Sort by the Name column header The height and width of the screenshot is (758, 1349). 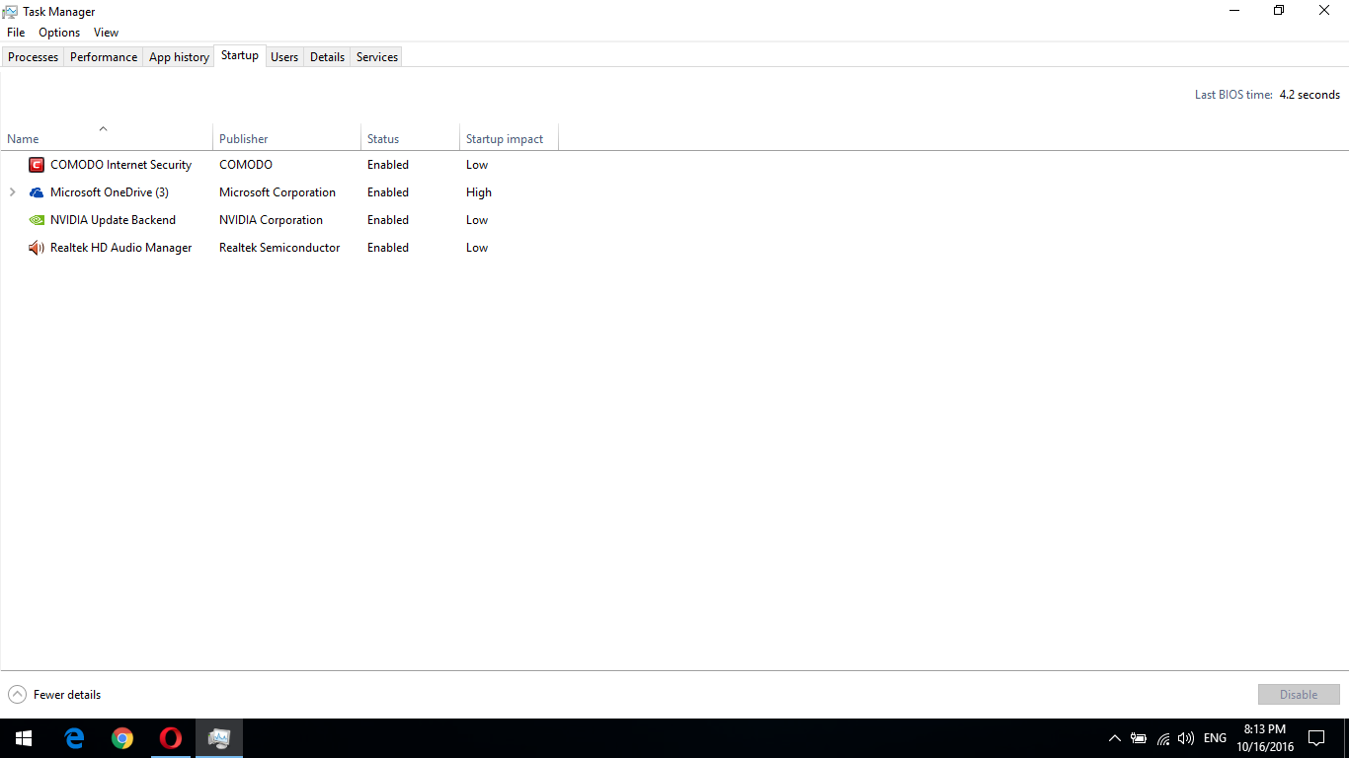click(x=107, y=137)
